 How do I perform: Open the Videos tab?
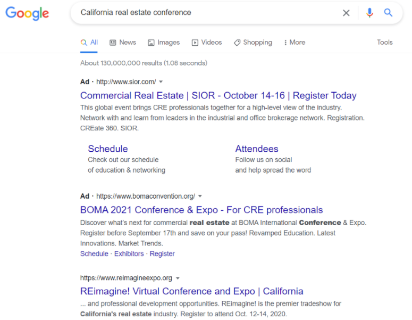pos(207,43)
